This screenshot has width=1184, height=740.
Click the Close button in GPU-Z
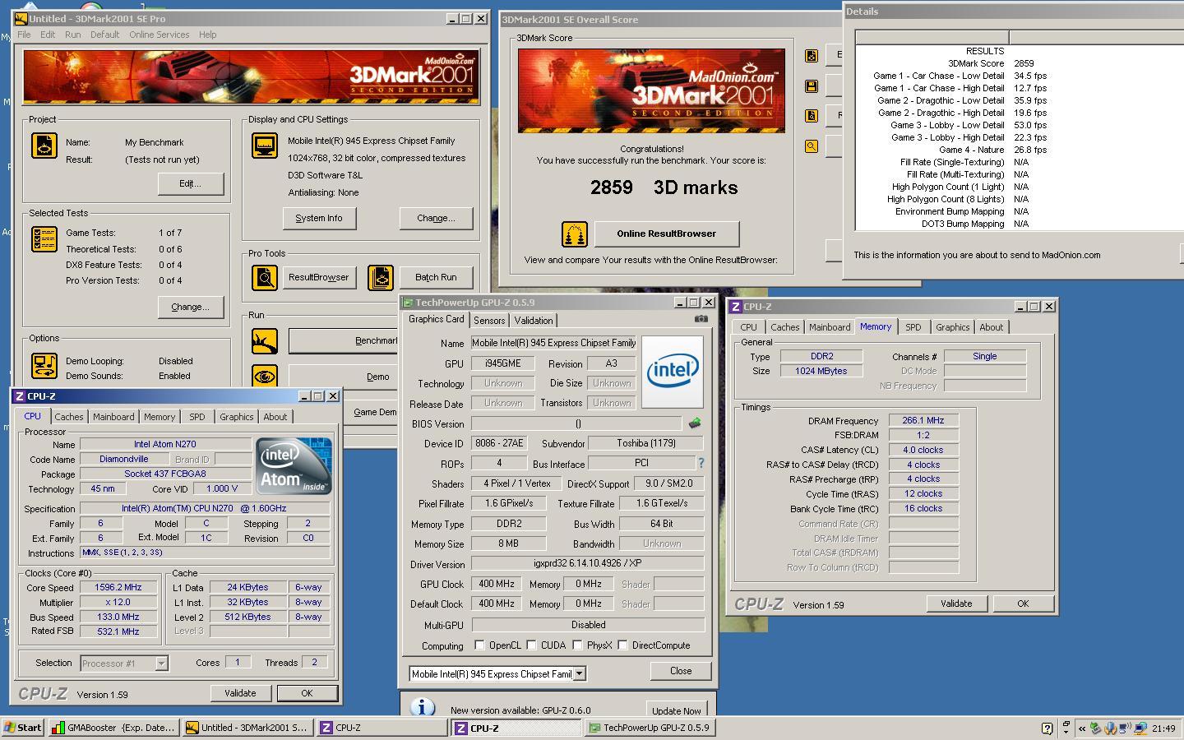pos(681,671)
